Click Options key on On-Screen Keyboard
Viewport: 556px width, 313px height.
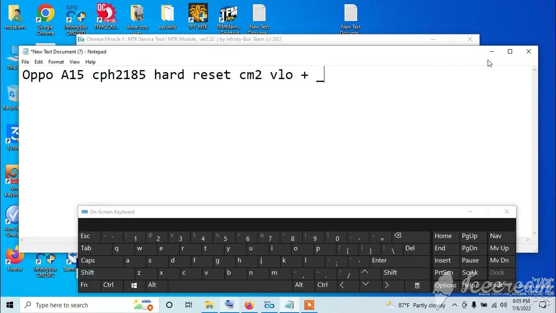[x=446, y=286]
